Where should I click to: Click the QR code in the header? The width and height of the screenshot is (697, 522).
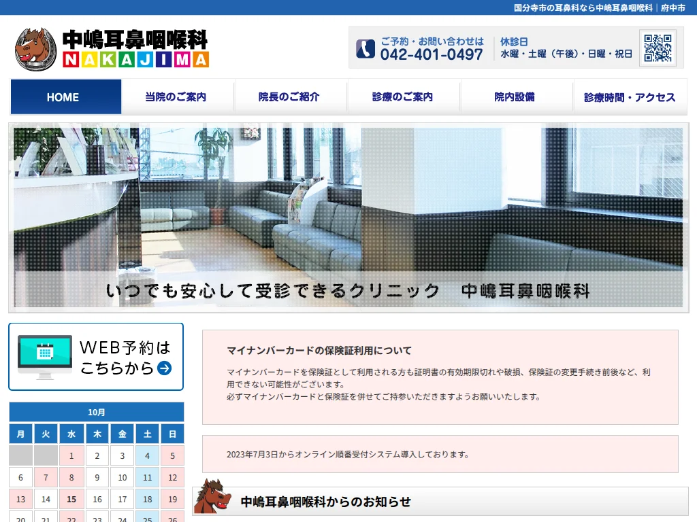pyautogui.click(x=658, y=48)
